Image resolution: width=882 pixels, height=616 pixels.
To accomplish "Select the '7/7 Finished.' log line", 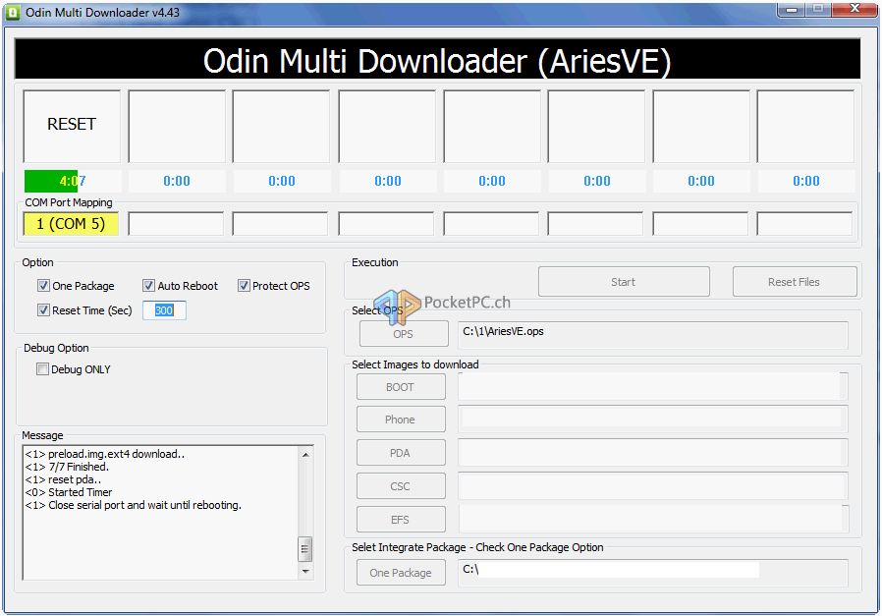I will point(67,467).
